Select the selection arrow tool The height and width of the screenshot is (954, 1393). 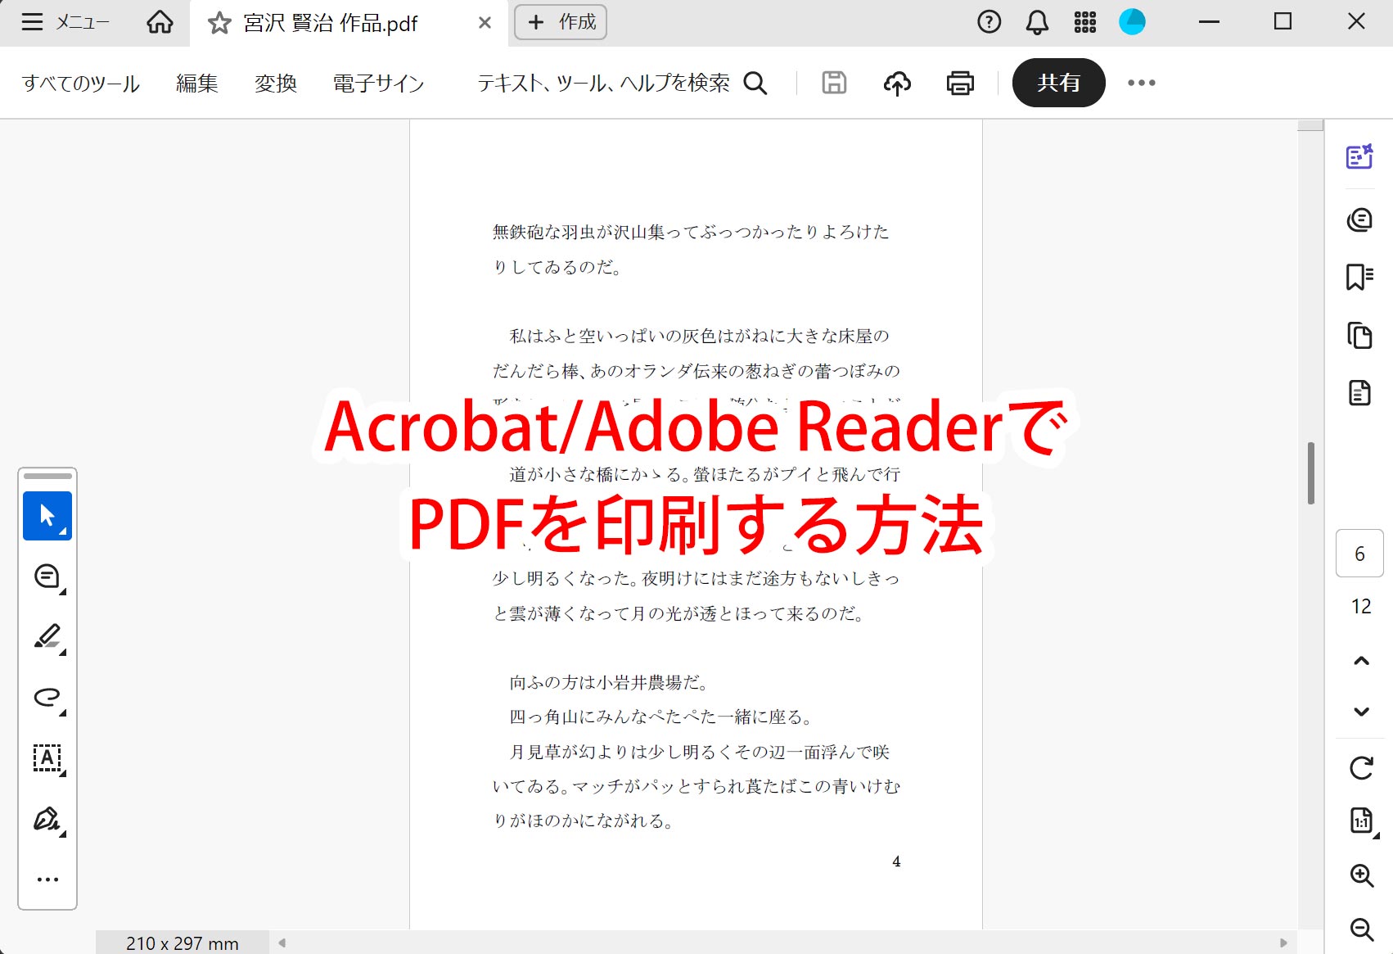(x=47, y=515)
